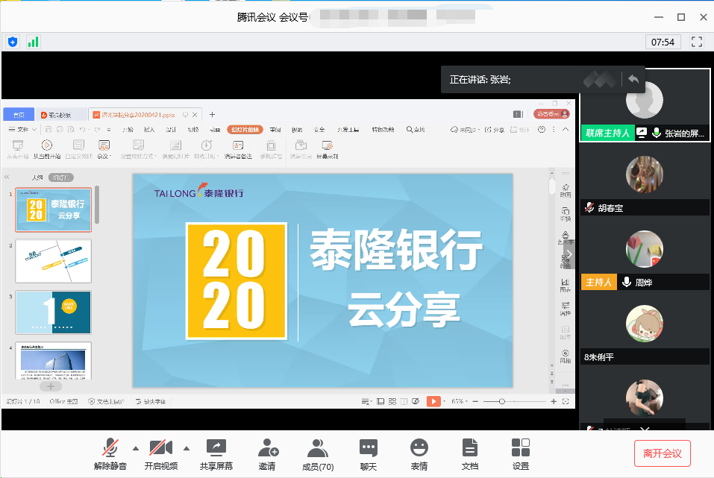Expand the participant strip side arrow
Viewport: 714px width, 478px height.
[x=569, y=254]
